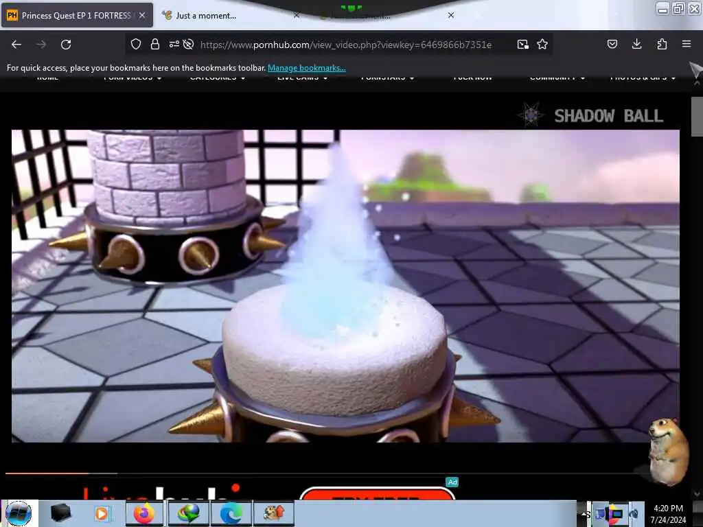Click the address bar URL field
The width and height of the screenshot is (703, 527).
(x=346, y=45)
